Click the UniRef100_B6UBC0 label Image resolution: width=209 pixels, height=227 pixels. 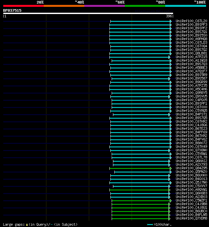[191, 211]
